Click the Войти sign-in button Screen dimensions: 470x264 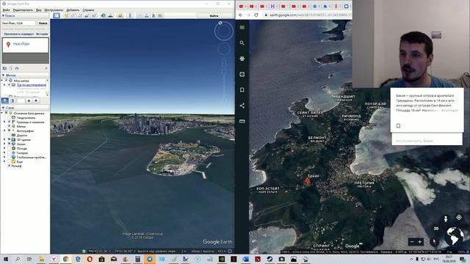point(214,15)
